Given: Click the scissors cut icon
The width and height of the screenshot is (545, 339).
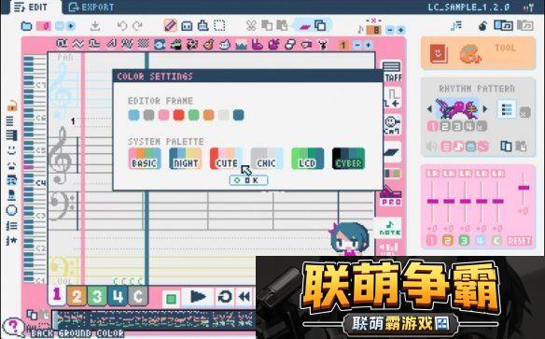Looking at the screenshot, I should (251, 26).
